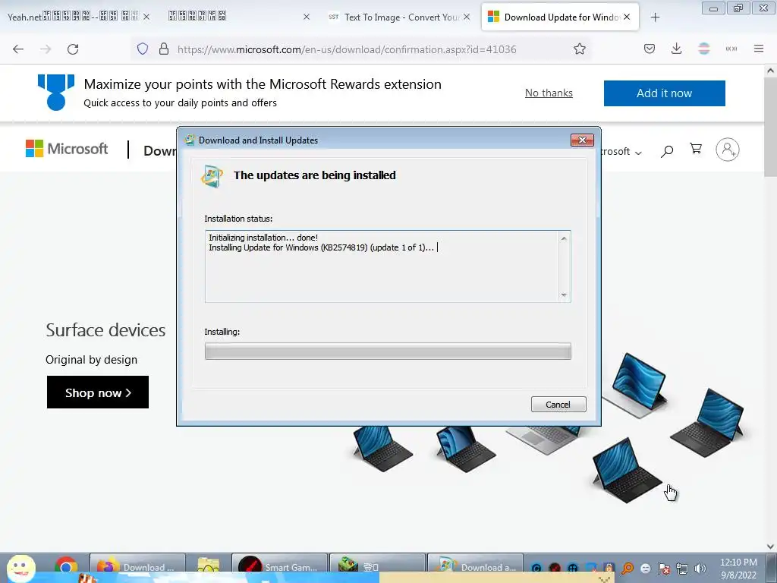The width and height of the screenshot is (777, 583).
Task: Open the extension icon beside the hamburger menu
Action: (731, 49)
